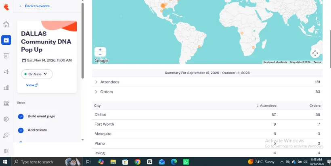331x166 pixels.
Task: Click the sidebar scroll down arrow
Action: coord(82,140)
